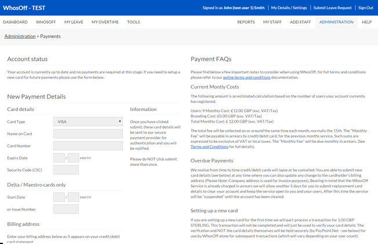378x244 pixels.
Task: Click the New Payment Details heading
Action: pyautogui.click(x=37, y=97)
